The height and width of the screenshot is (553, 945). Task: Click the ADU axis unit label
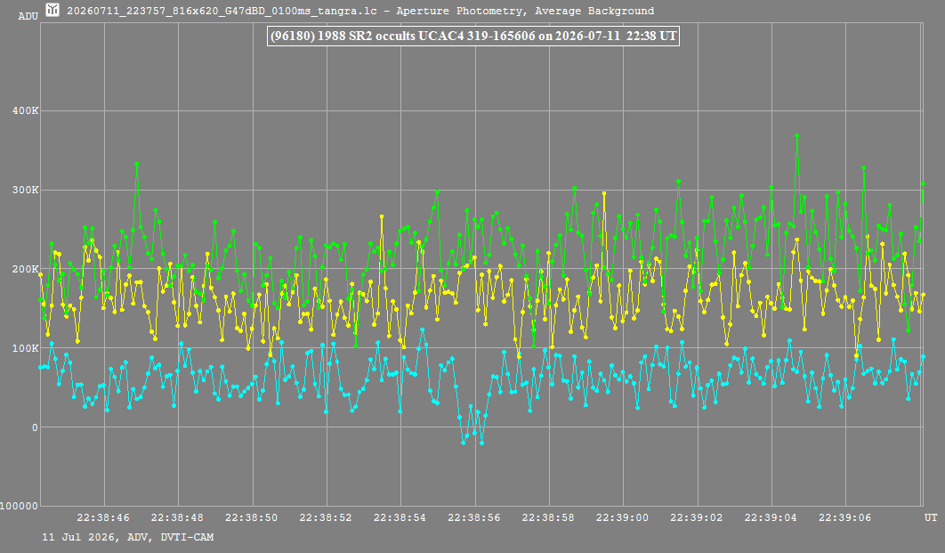28,16
